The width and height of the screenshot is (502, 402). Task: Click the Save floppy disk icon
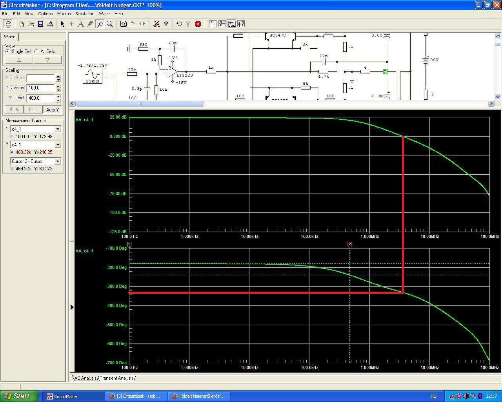point(40,24)
